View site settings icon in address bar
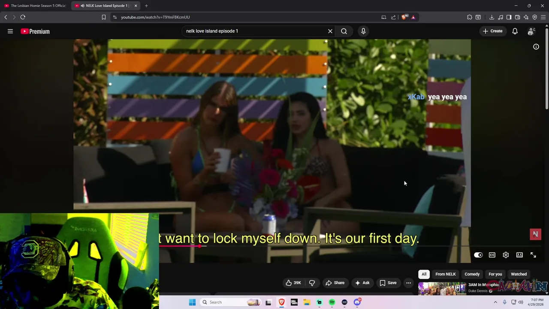The width and height of the screenshot is (549, 309). pos(115,17)
